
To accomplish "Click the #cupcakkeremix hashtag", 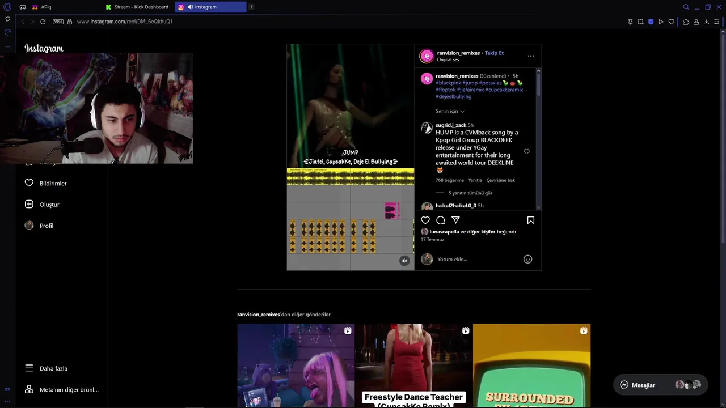I will pos(504,90).
